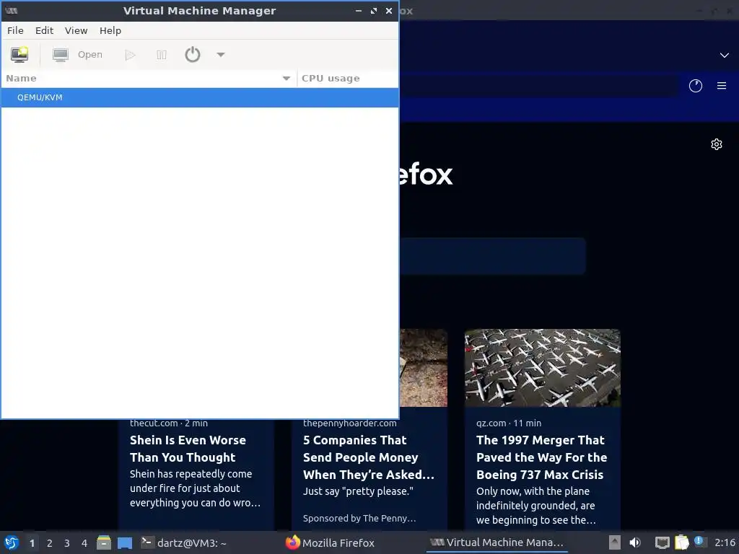Click the Shut Down power icon

click(192, 55)
